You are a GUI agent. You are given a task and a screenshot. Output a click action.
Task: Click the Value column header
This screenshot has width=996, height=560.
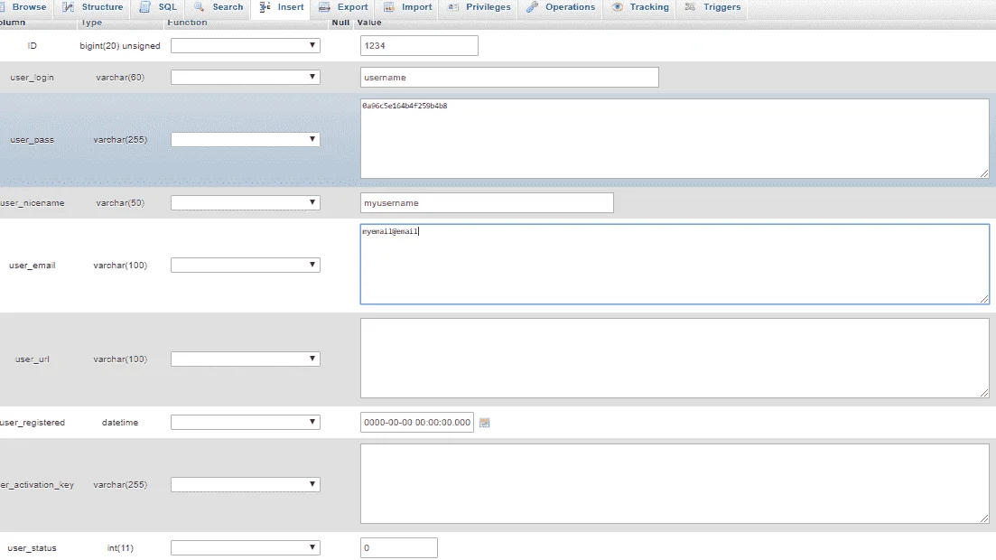point(369,23)
